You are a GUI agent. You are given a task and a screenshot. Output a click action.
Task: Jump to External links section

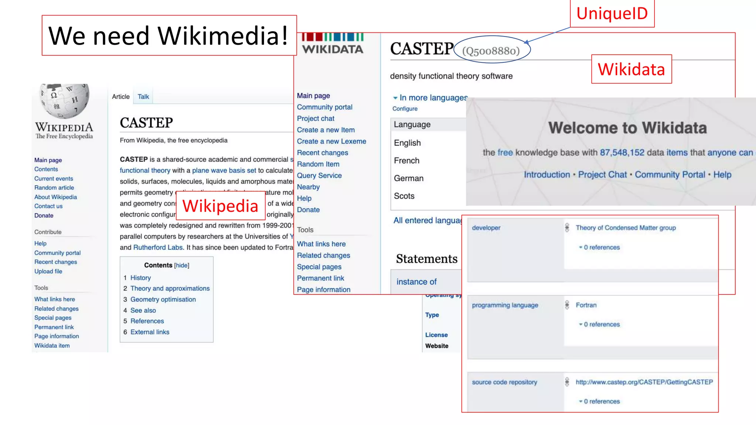click(x=150, y=332)
